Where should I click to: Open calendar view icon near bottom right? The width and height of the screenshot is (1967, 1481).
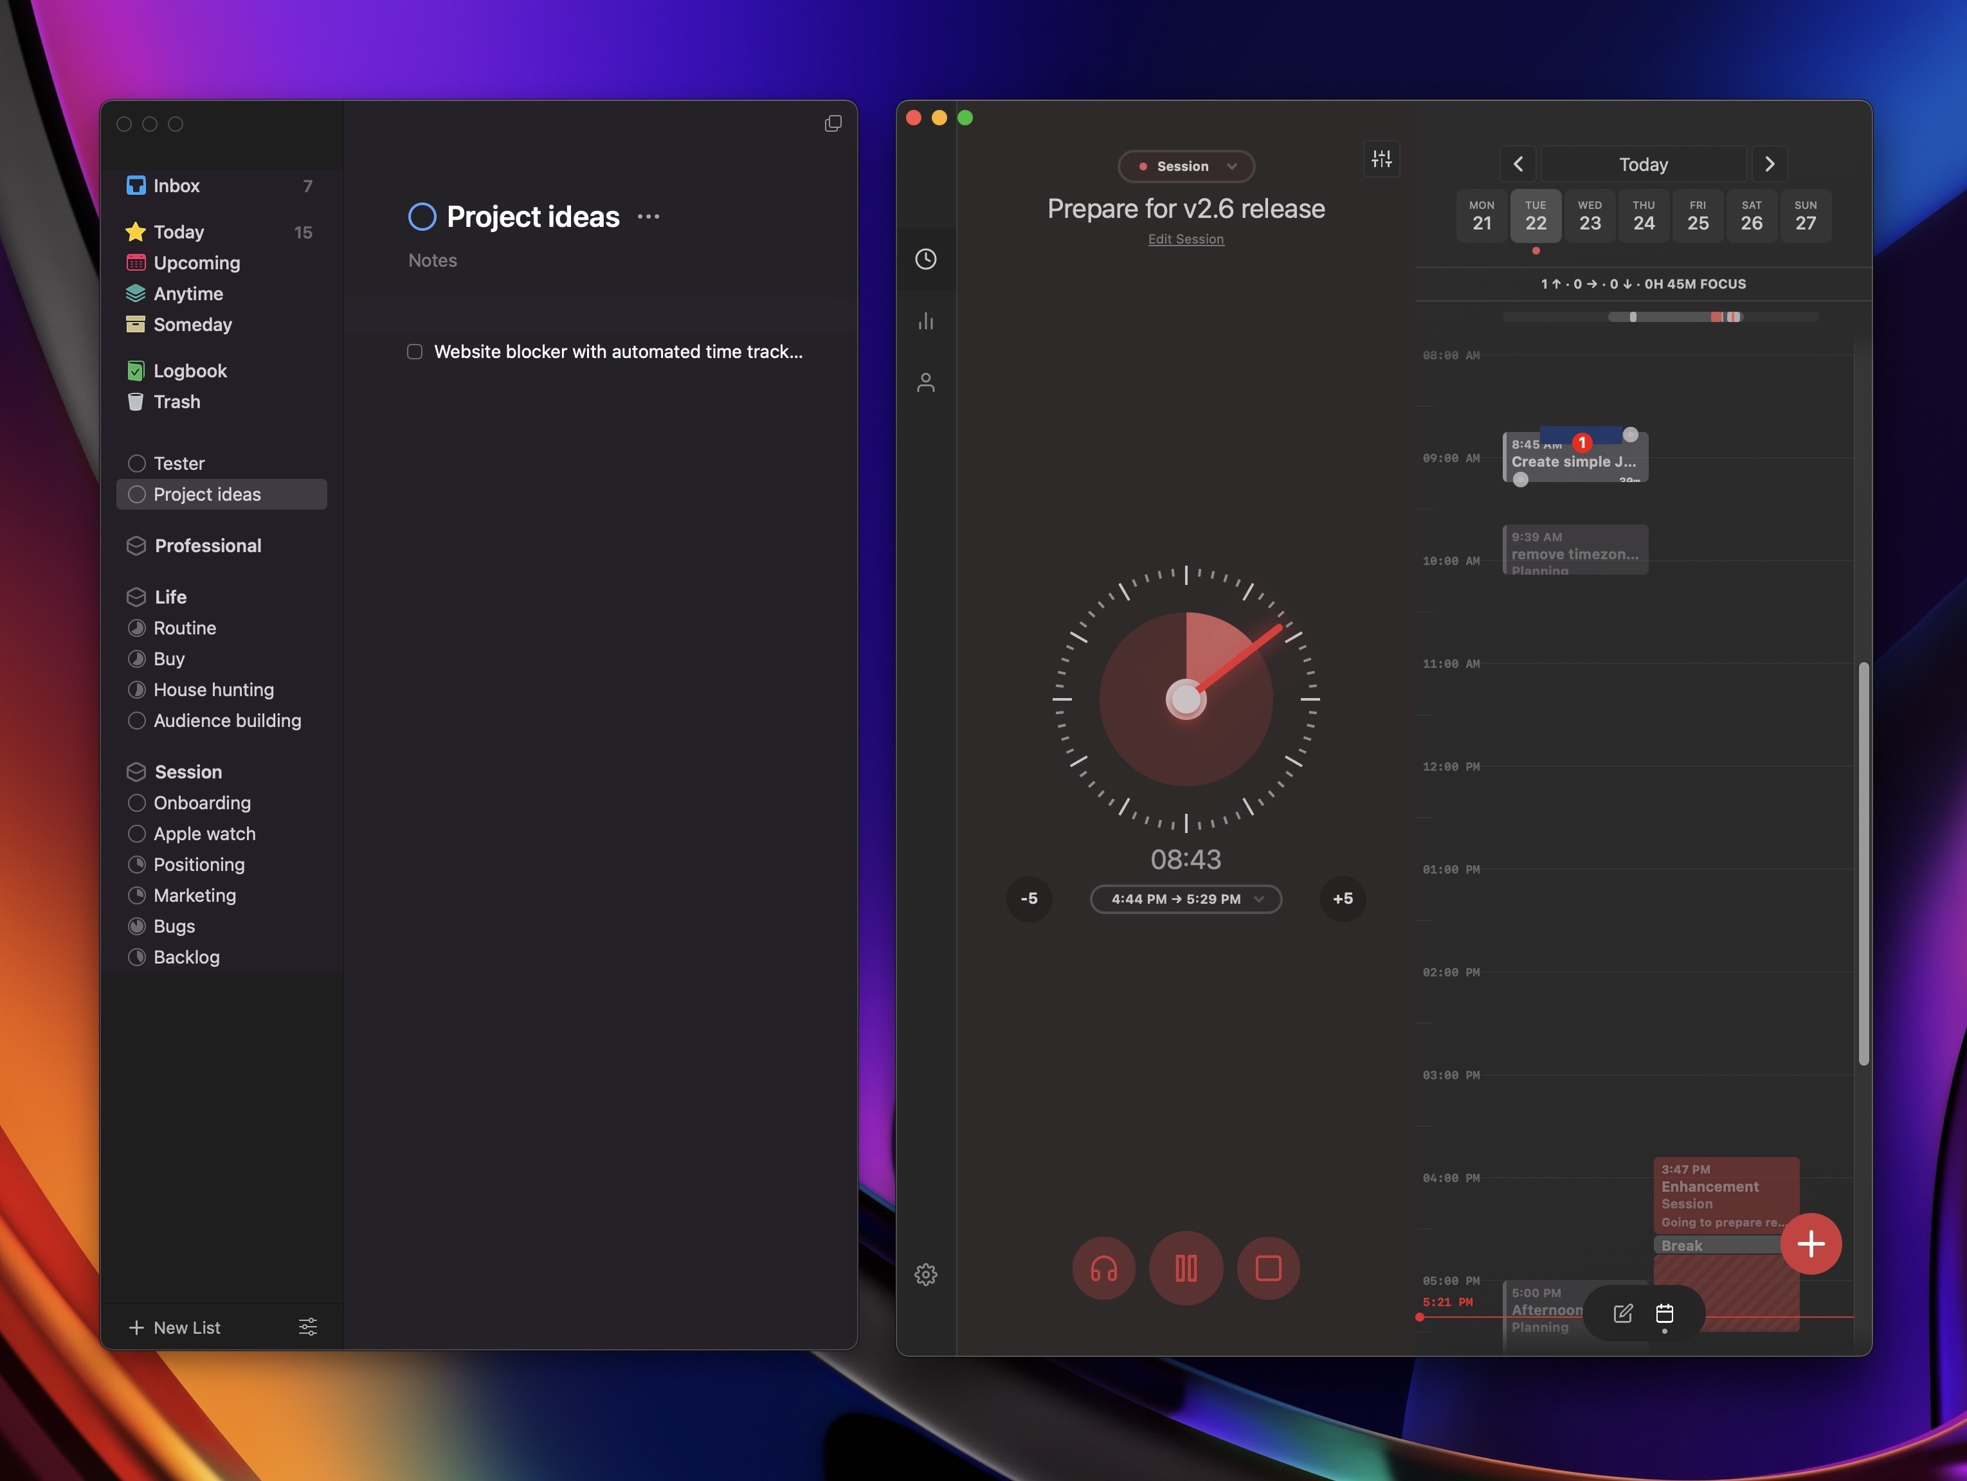coord(1665,1314)
